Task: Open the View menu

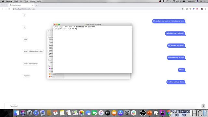Action: tap(26, 1)
